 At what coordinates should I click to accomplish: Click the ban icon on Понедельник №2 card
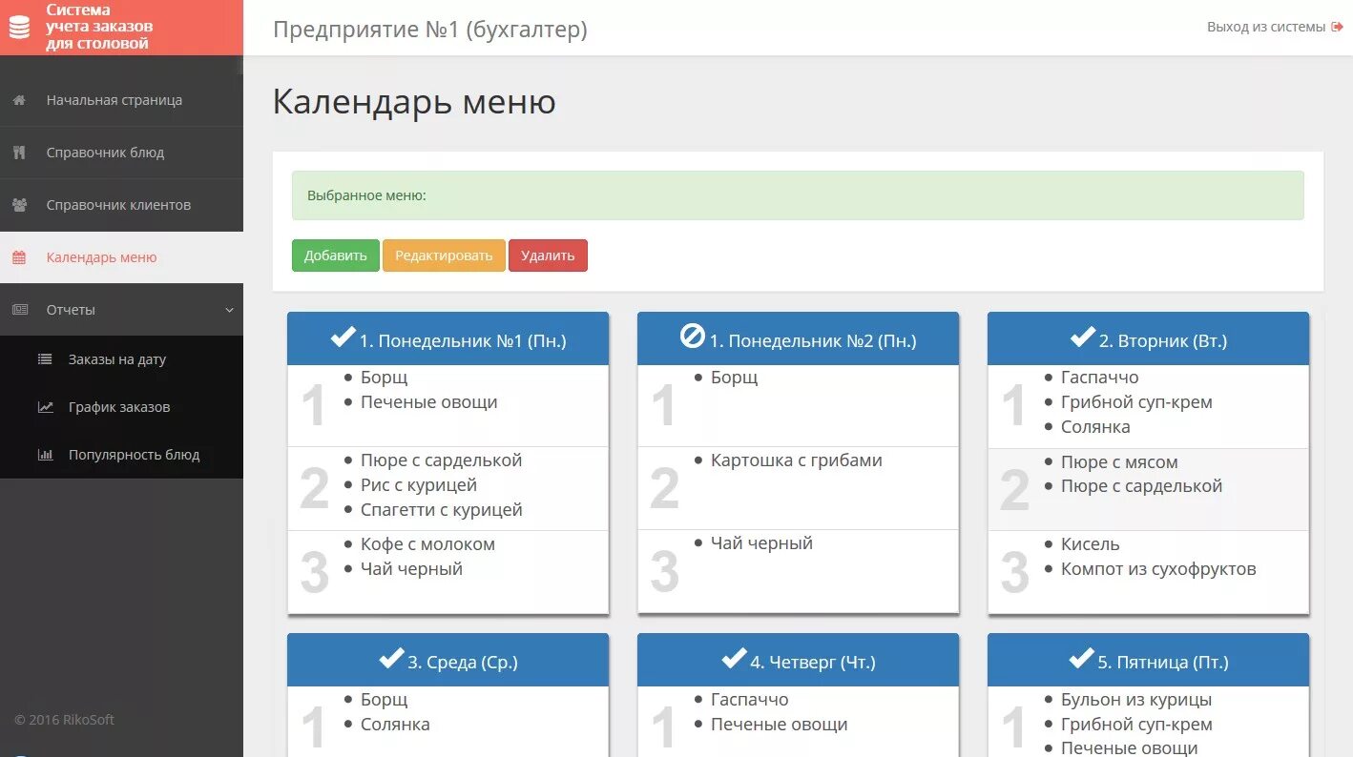692,337
